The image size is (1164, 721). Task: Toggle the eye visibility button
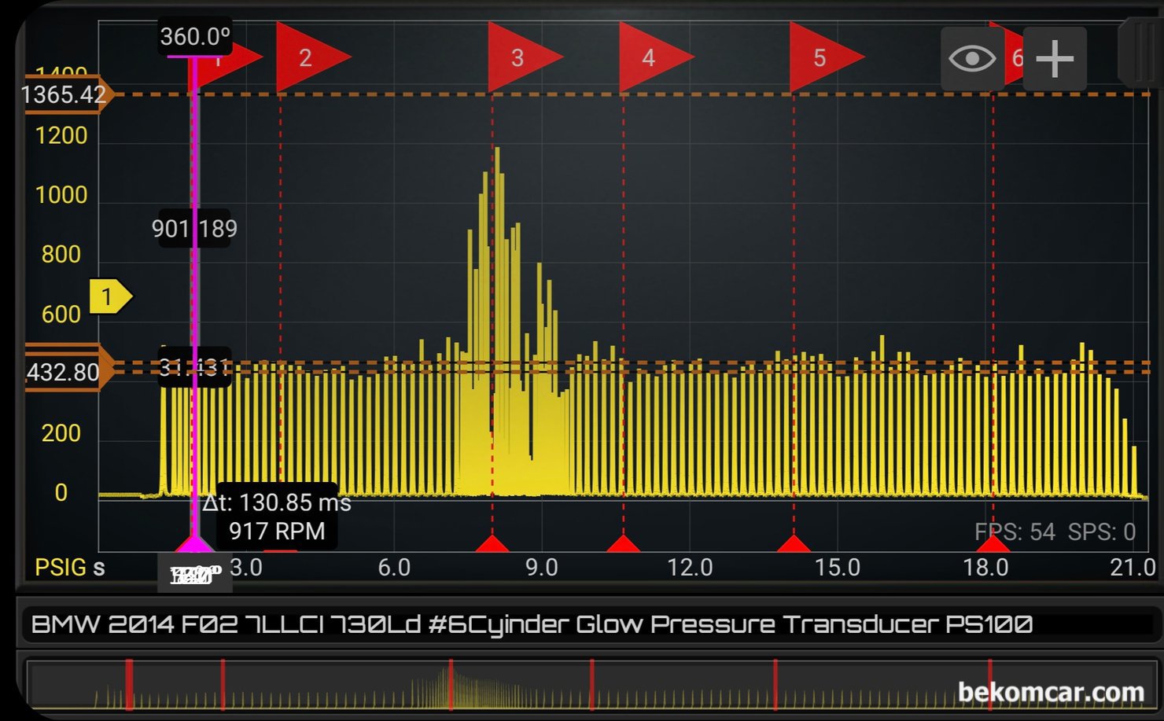tap(972, 58)
